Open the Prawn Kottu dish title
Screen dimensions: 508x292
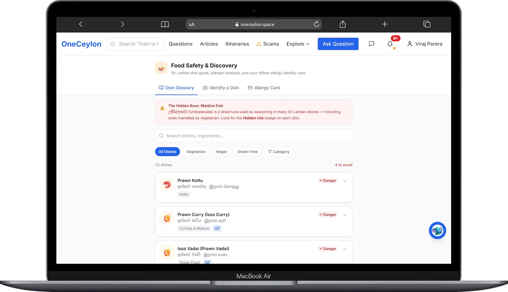click(x=190, y=180)
